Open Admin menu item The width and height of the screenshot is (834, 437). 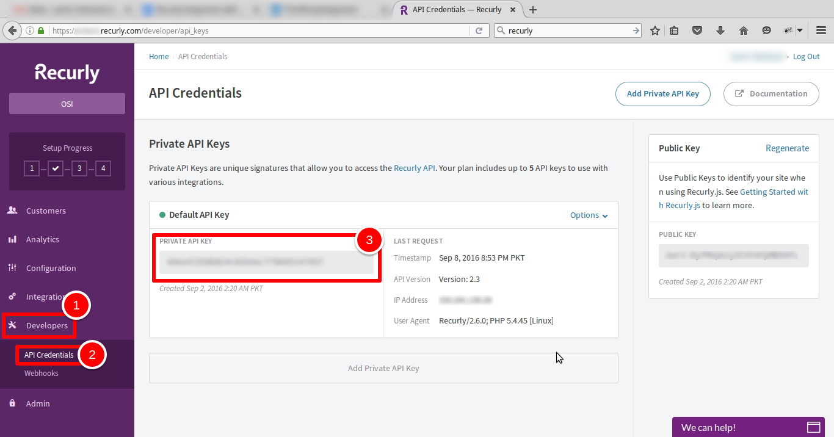coord(38,403)
